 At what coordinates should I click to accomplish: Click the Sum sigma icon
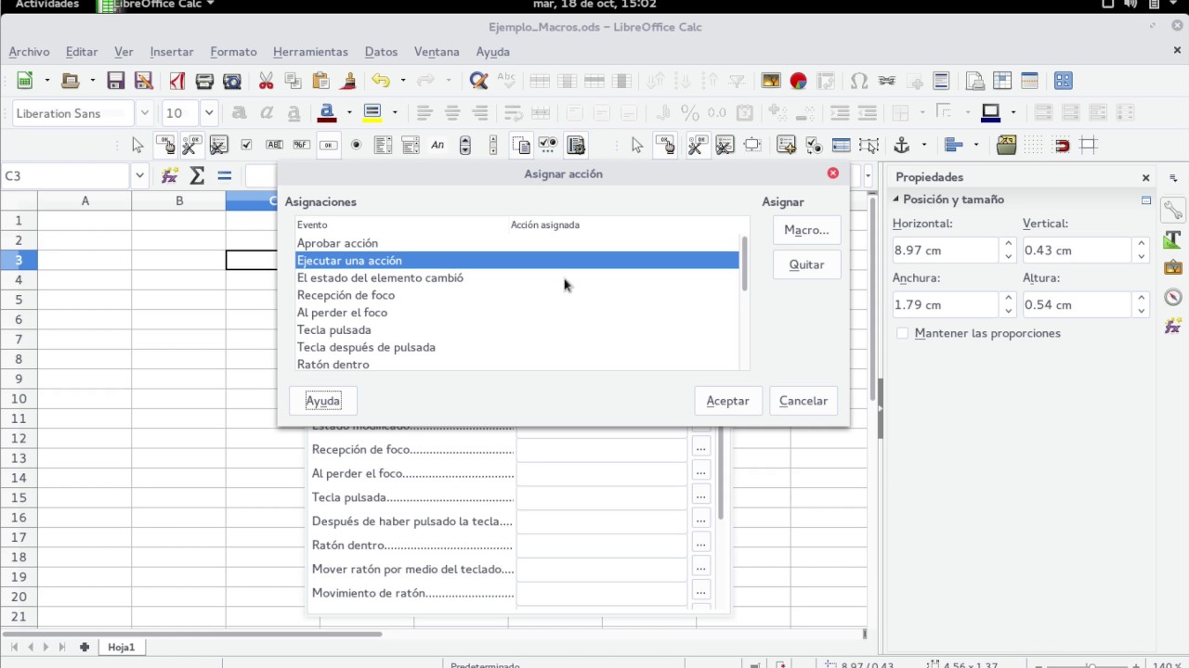197,175
